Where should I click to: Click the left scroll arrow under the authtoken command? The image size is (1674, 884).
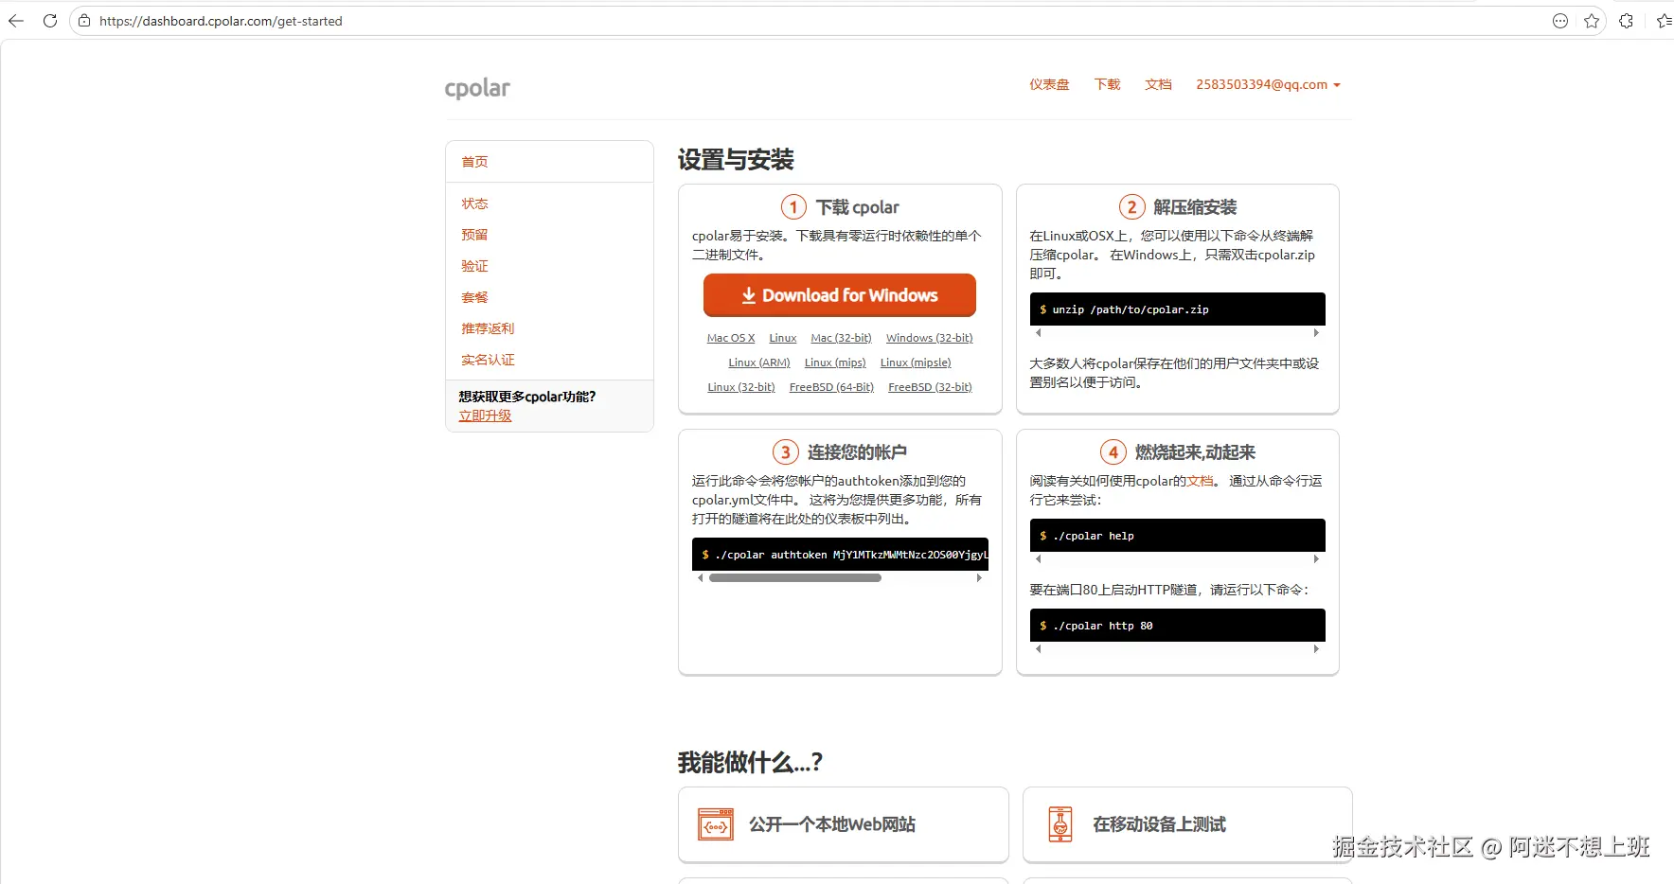point(701,578)
